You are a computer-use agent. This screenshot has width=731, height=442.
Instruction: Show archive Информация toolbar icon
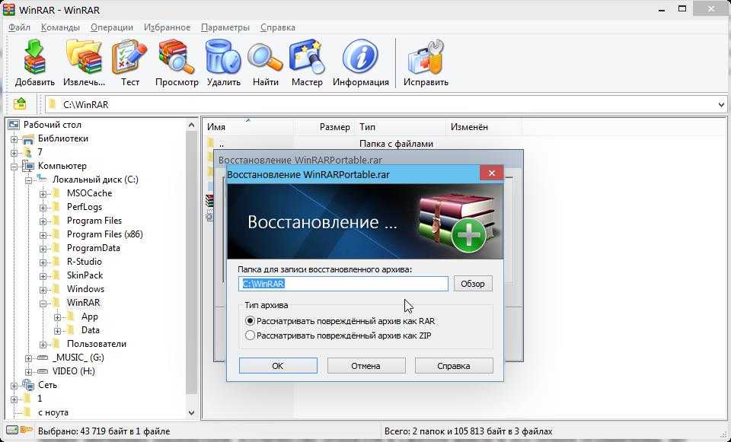[x=360, y=57]
